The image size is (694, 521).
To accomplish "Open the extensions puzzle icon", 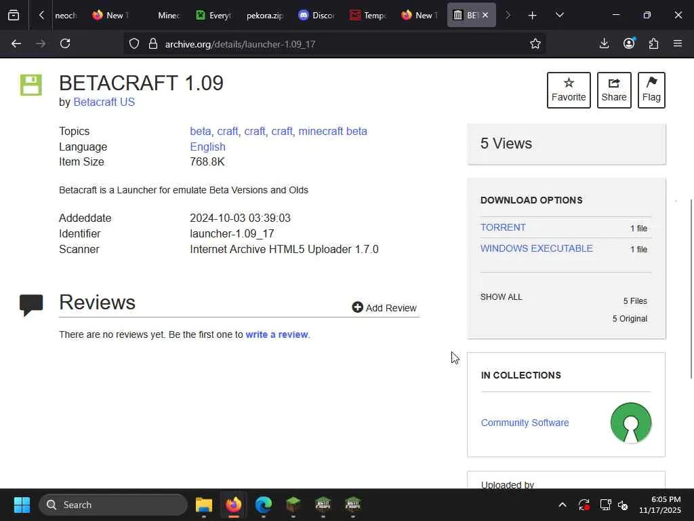I will click(x=654, y=43).
